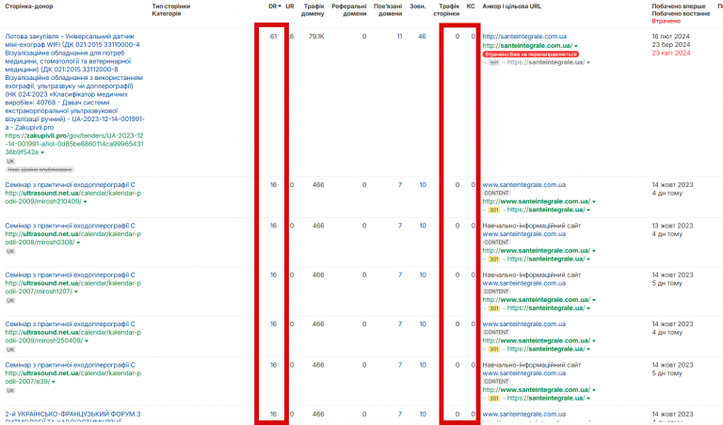723x425 pixels.
Task: Sort by Реферальні домени column header
Action: pyautogui.click(x=348, y=10)
